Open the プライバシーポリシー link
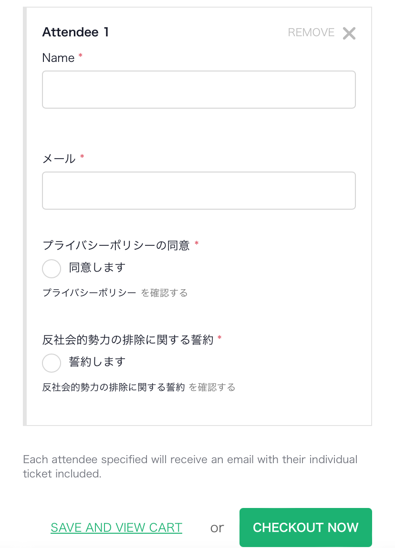This screenshot has height=548, width=395. click(89, 293)
